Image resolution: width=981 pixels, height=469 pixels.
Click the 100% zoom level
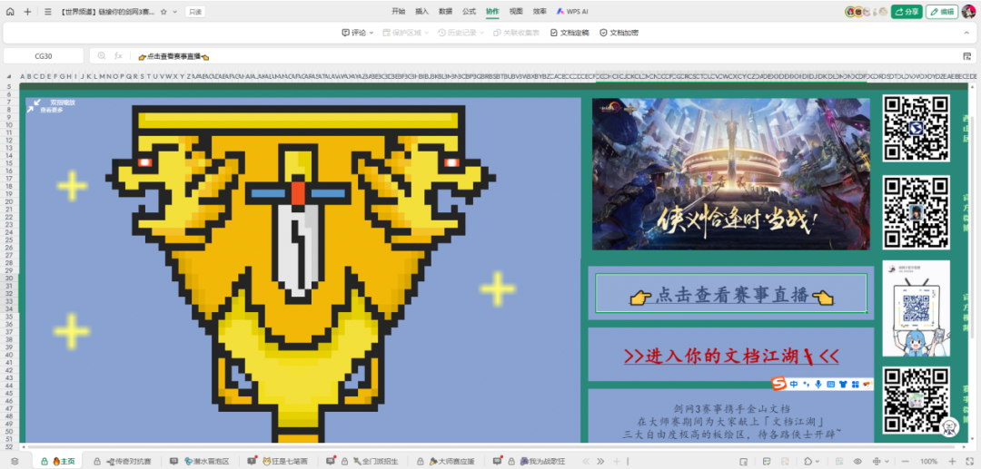click(x=929, y=461)
